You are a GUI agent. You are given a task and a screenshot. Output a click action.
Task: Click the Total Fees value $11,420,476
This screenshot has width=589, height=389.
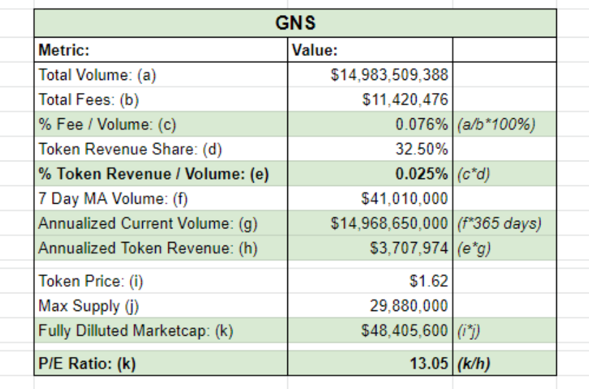405,100
